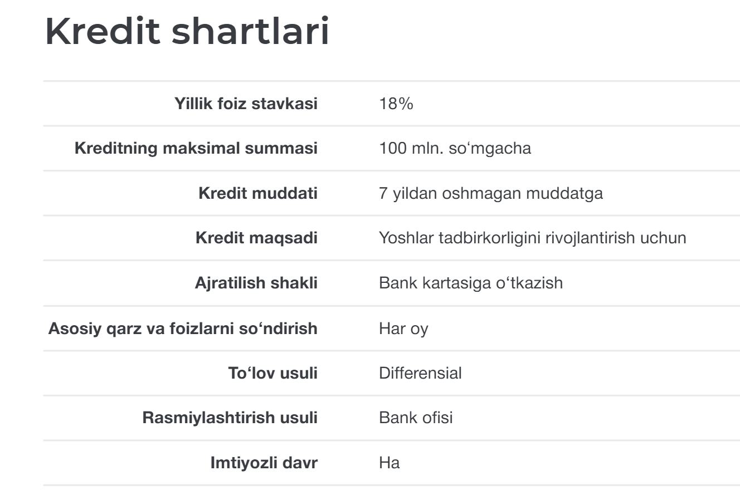Select the 'Ha' grace period value
This screenshot has width=740, height=500.
point(389,463)
